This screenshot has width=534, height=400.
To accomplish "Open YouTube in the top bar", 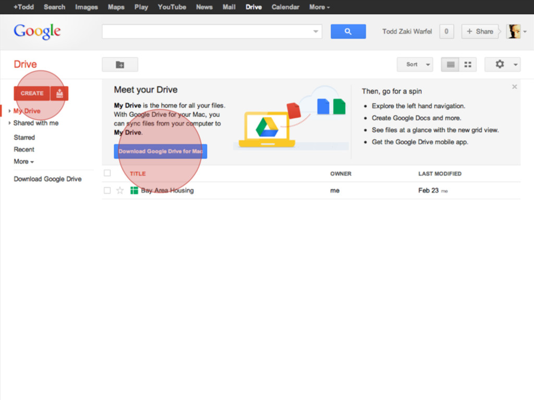I will pos(172,7).
